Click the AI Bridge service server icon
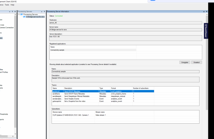Viewport: 214px width, 139px height. pos(24,17)
